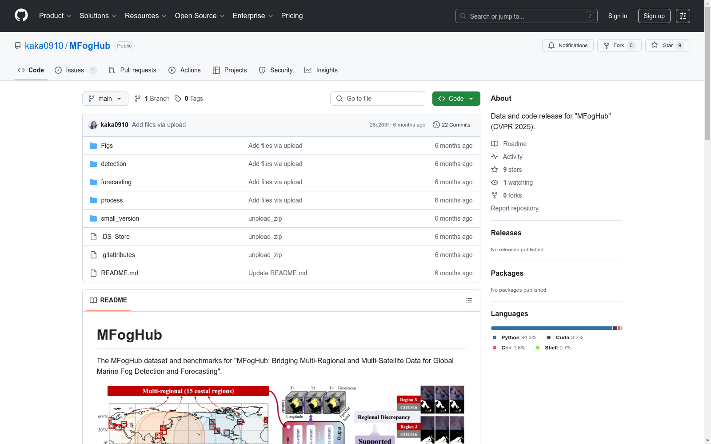The image size is (711, 444).
Task: Open the latest commit hash 26c203f
Action: coord(379,125)
